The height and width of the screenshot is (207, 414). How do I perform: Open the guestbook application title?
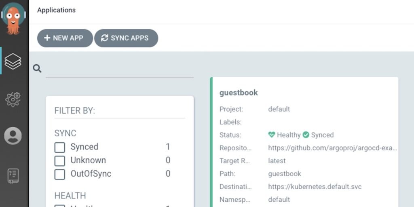[x=239, y=93]
